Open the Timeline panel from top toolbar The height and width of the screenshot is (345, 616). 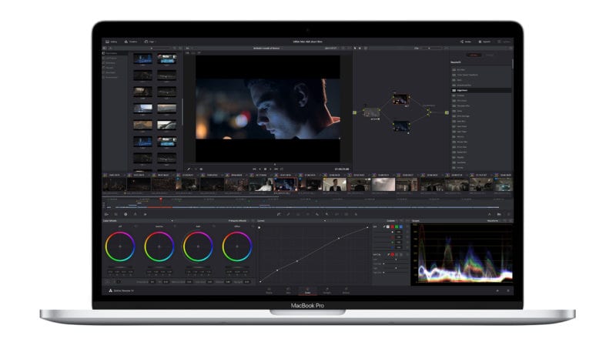pos(130,41)
